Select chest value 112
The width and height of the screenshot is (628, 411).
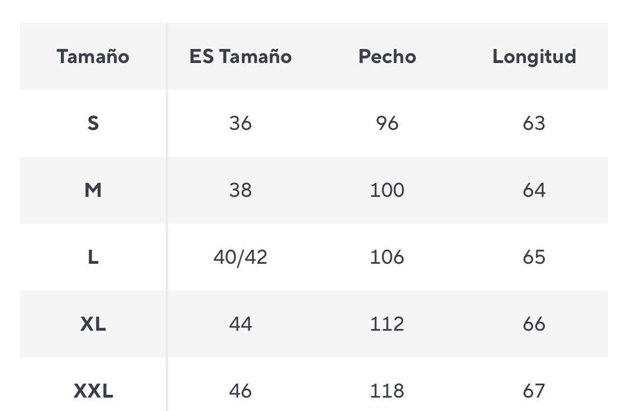pos(387,324)
